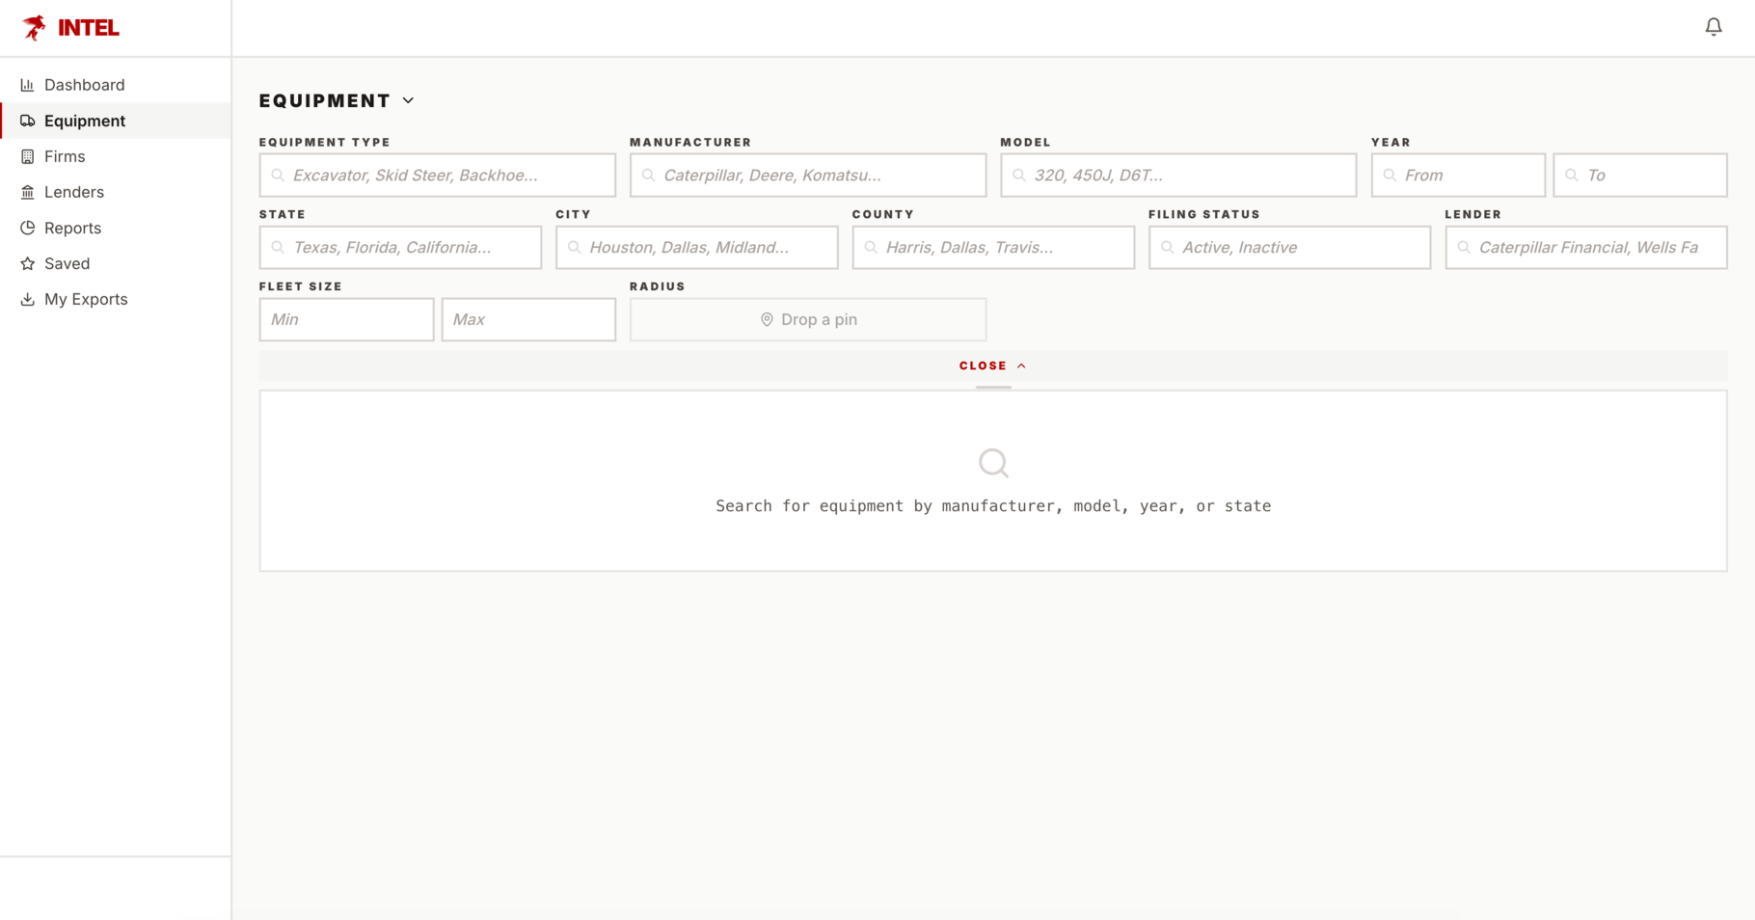Click the EQUIPMENT page title
This screenshot has height=920, width=1755.
point(325,100)
